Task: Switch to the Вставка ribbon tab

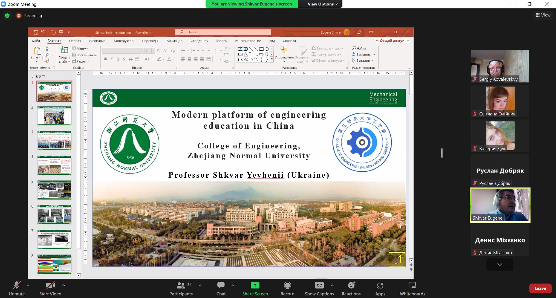Action: (x=75, y=41)
